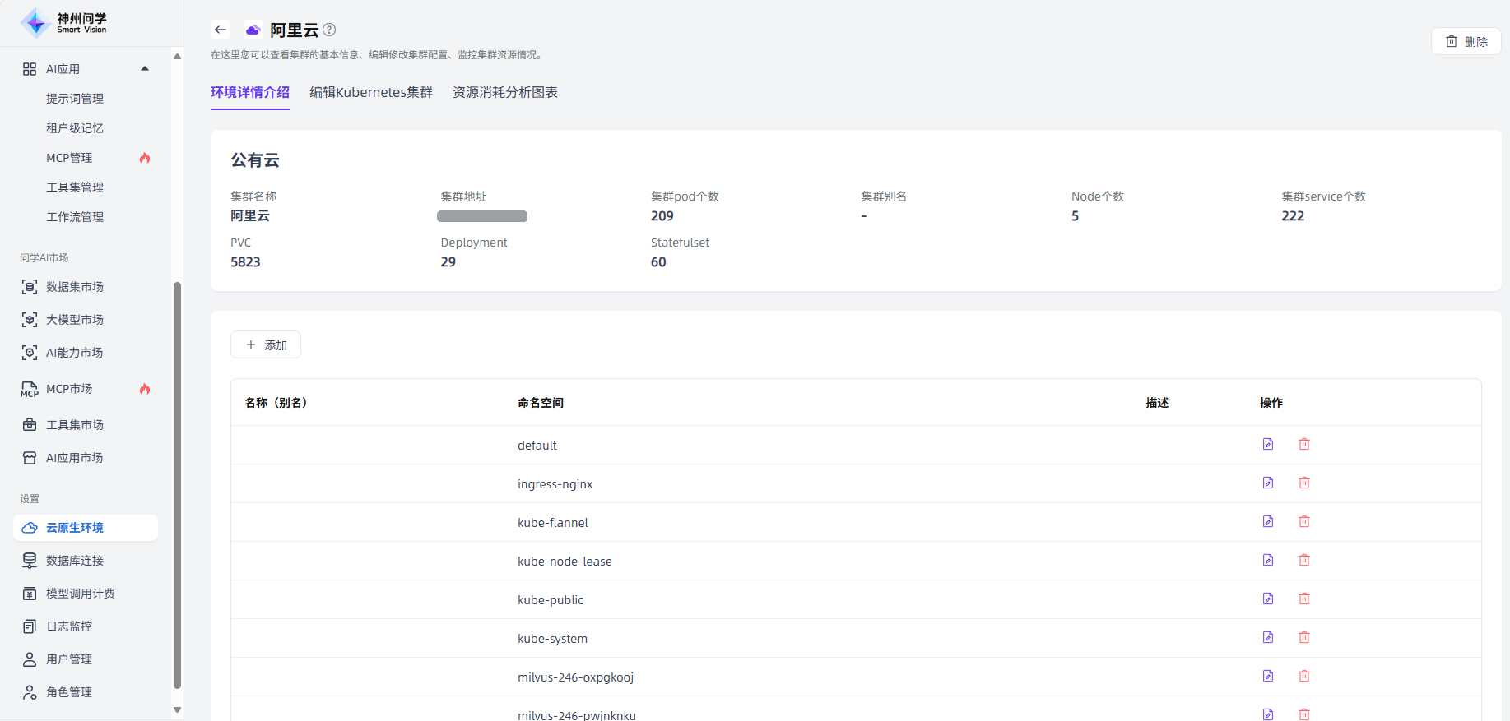This screenshot has height=721, width=1510.
Task: Click the ingress-nginx namespace text
Action: pyautogui.click(x=555, y=484)
